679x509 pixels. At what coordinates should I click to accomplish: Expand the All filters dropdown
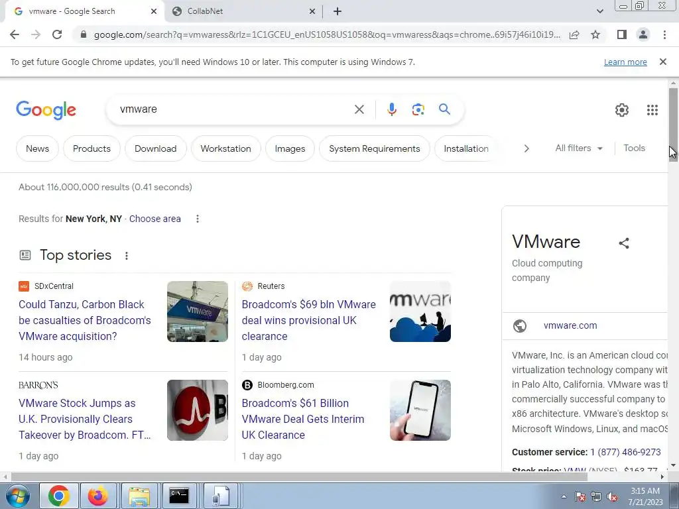click(x=578, y=148)
